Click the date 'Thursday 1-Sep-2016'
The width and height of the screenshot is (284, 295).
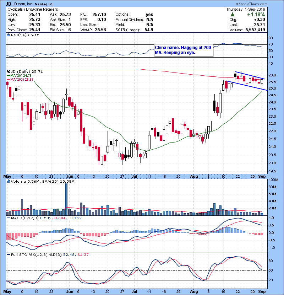[x=245, y=9]
